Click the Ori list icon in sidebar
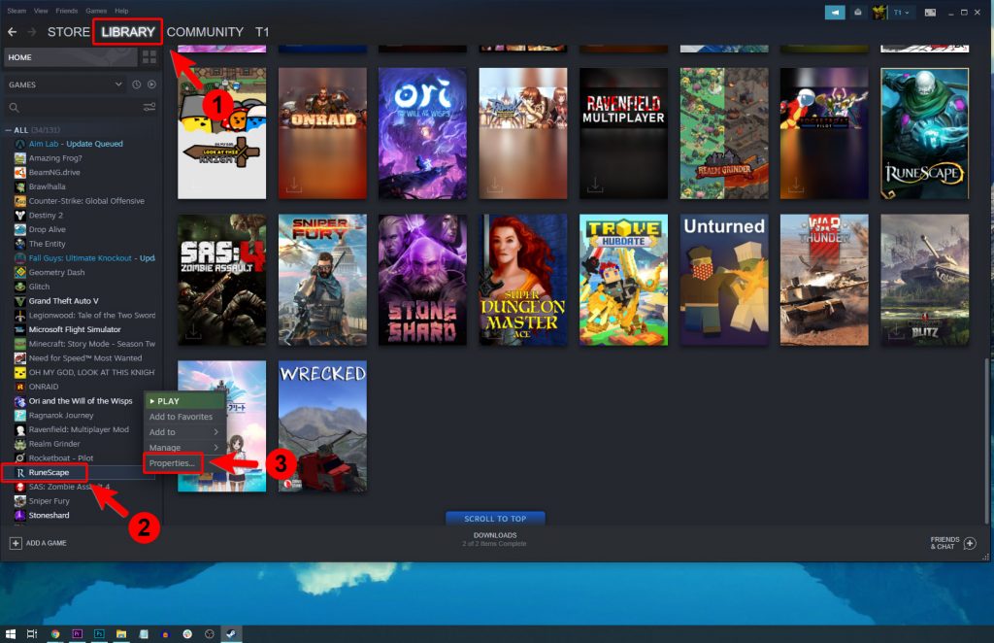 [20, 401]
